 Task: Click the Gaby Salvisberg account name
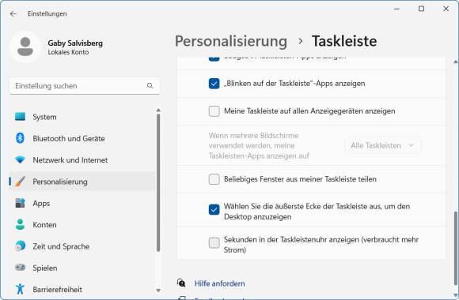coord(75,43)
